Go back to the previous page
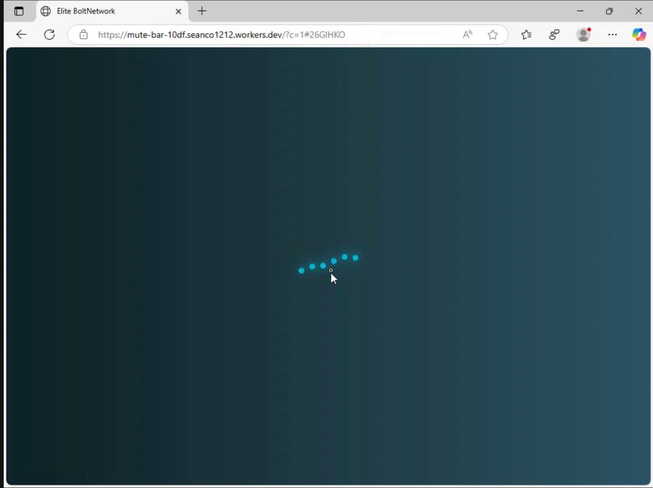Image resolution: width=653 pixels, height=488 pixels. point(21,35)
